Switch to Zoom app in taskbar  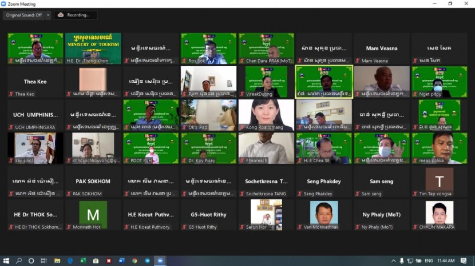pos(160,261)
